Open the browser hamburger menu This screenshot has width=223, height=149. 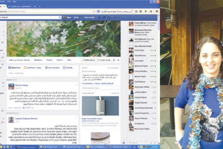[156, 11]
